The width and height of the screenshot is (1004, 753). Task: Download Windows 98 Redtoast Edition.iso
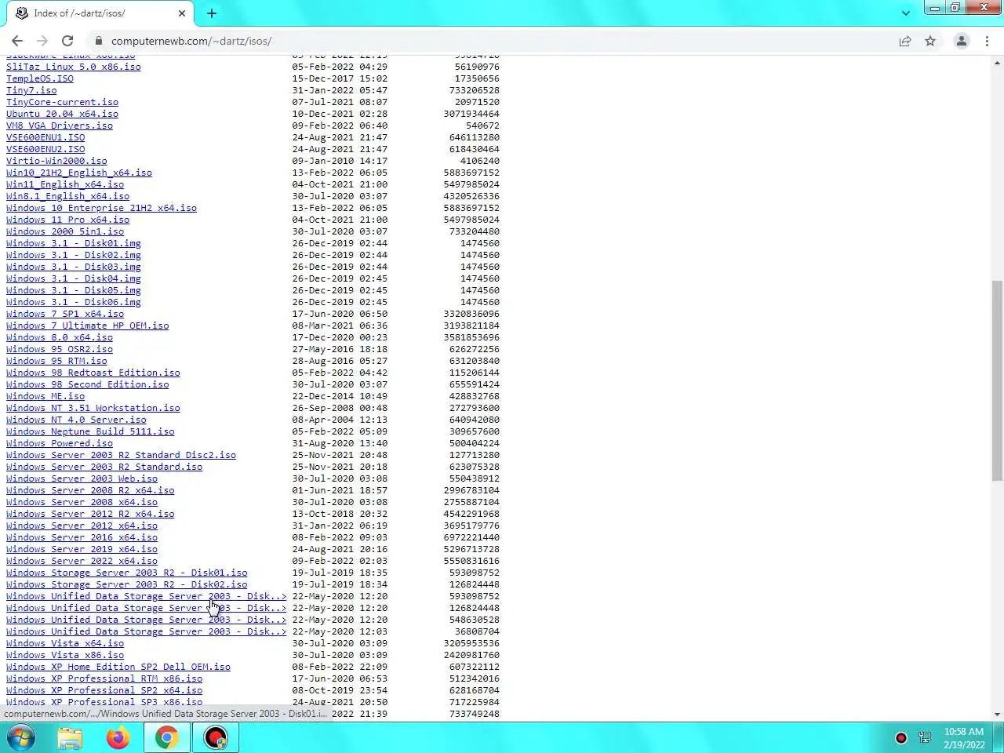pos(93,373)
